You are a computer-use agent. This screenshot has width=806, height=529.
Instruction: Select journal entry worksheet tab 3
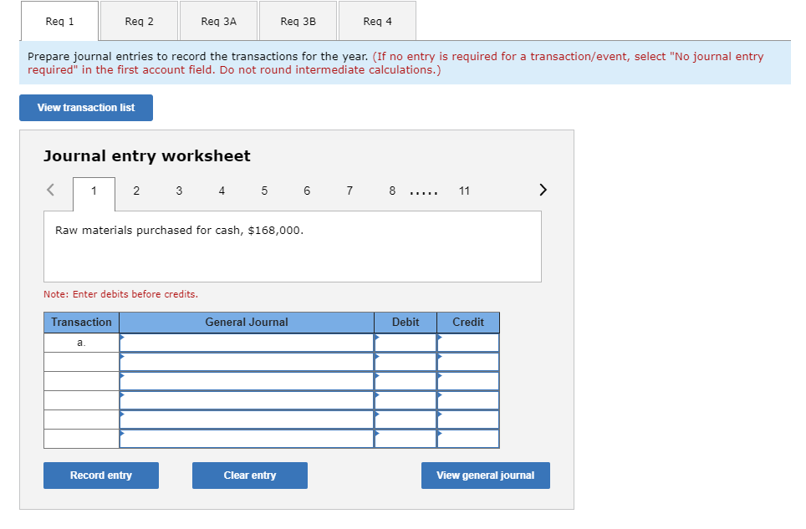click(x=179, y=191)
